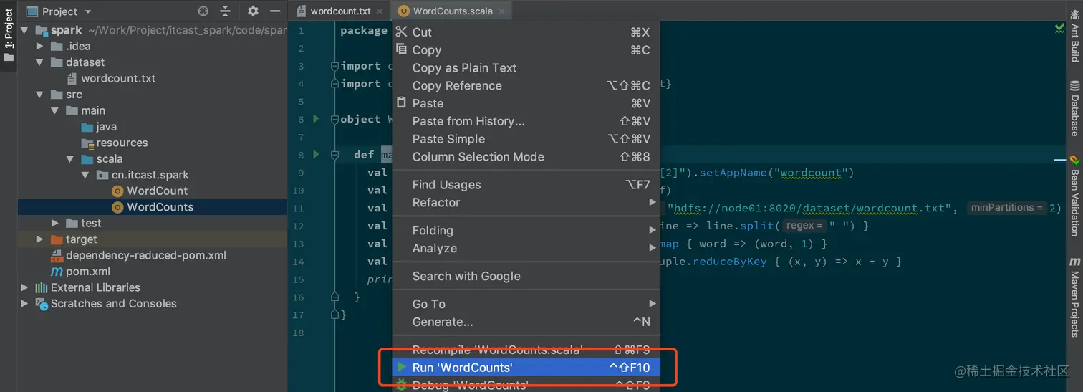The width and height of the screenshot is (1083, 392).
Task: Select Recompile 'WordCounts.scala'
Action: click(x=526, y=350)
